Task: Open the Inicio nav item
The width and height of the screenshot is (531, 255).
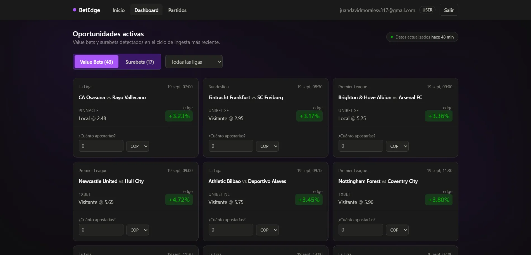Action: pos(118,10)
